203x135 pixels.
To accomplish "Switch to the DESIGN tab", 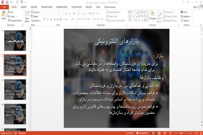I will pos(34,7).
